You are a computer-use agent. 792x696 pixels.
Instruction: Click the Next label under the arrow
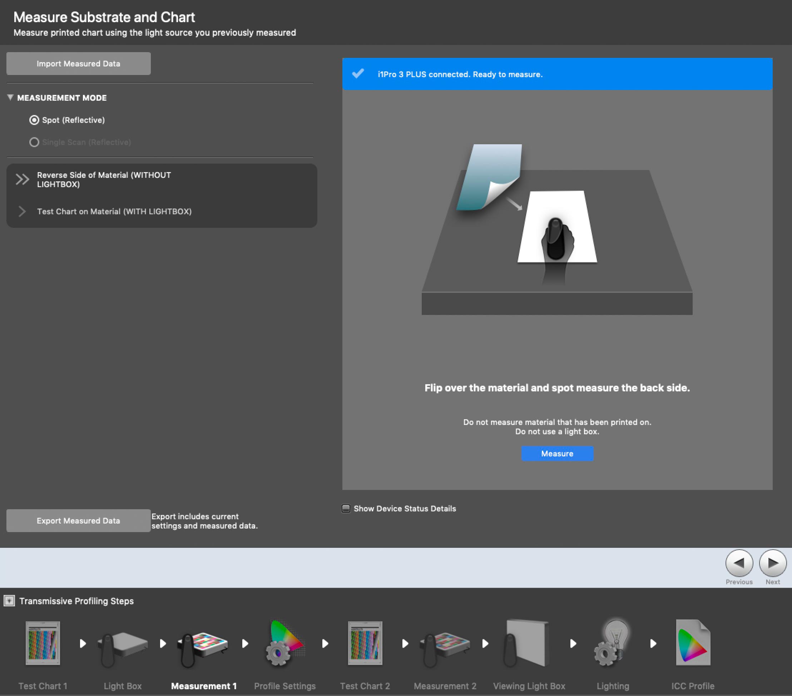[x=773, y=582]
